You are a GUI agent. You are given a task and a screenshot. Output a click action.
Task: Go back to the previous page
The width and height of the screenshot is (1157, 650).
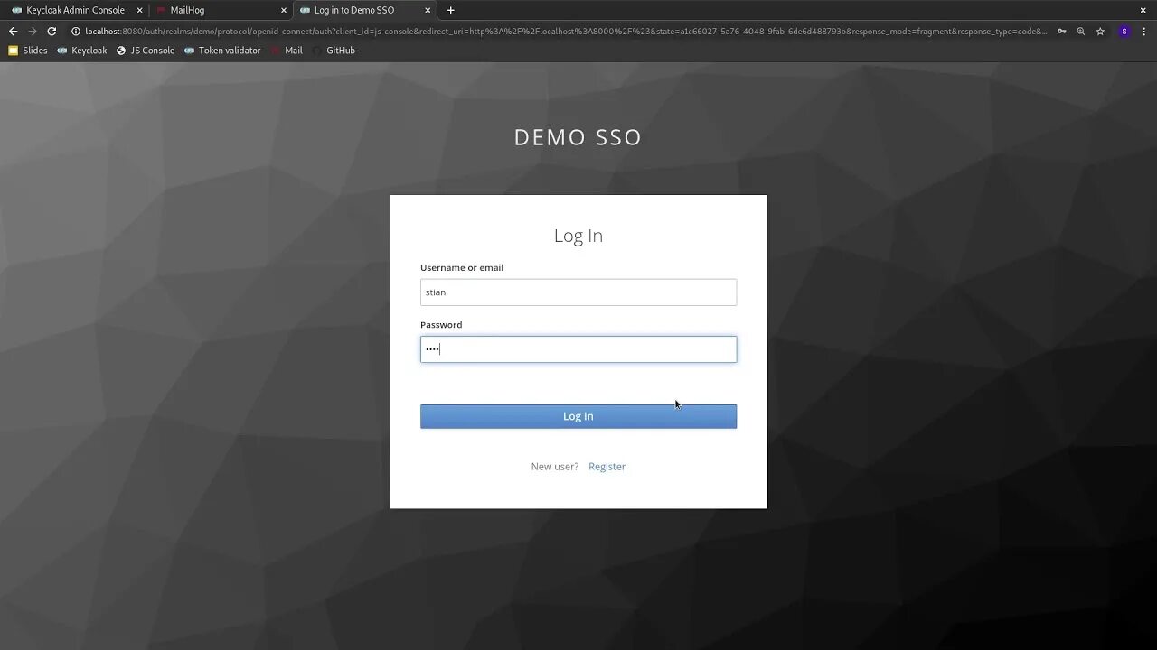pyautogui.click(x=13, y=31)
